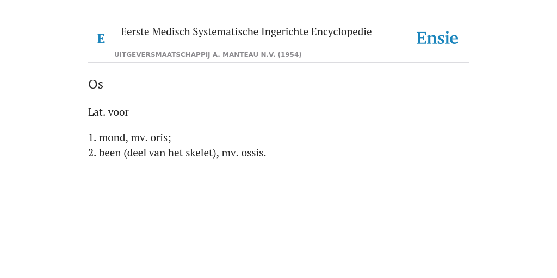
Task: Click the blue E encyclopedia icon
Action: tap(101, 39)
